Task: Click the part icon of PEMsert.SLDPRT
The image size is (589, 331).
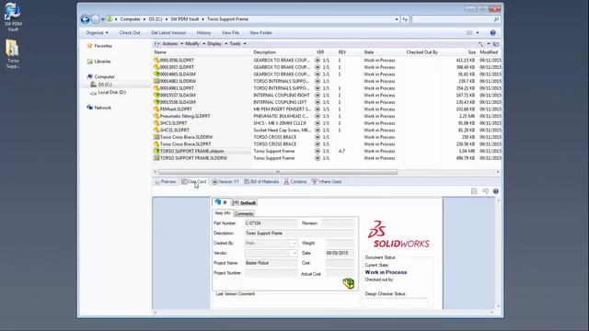Action: click(156, 108)
